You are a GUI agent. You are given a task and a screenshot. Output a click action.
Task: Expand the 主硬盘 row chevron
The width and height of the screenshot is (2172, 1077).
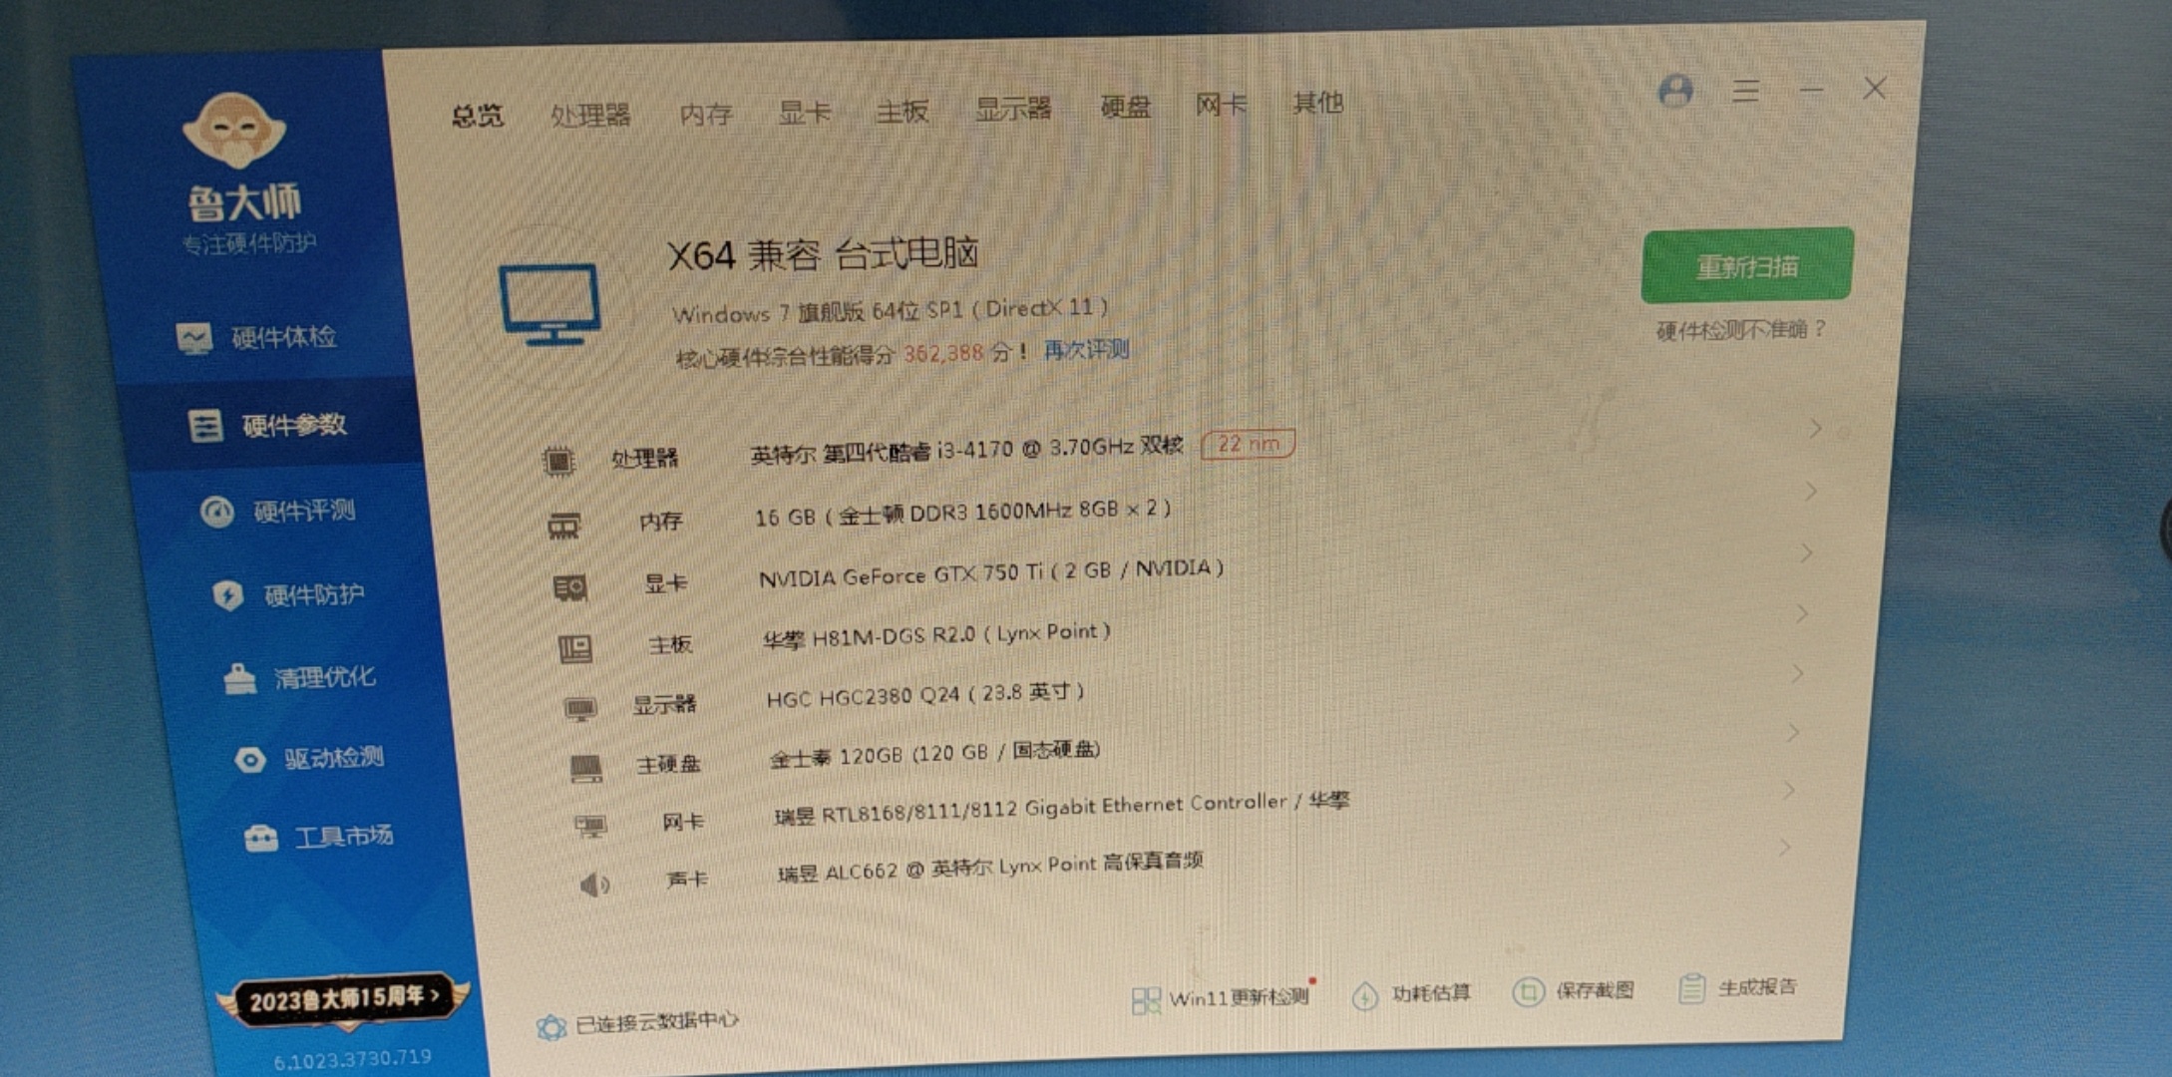(1793, 732)
